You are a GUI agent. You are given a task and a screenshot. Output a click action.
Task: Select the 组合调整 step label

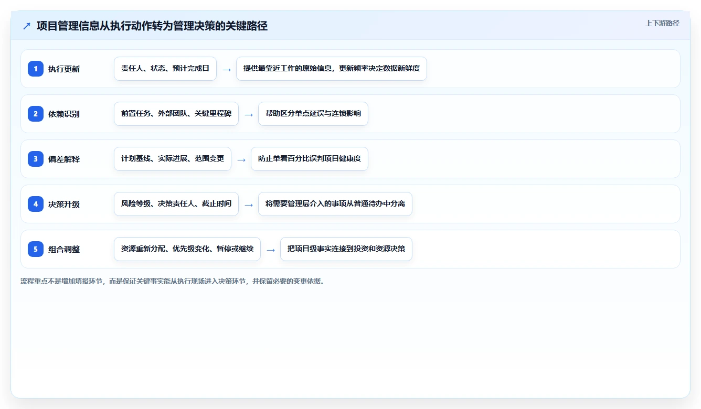pos(64,249)
